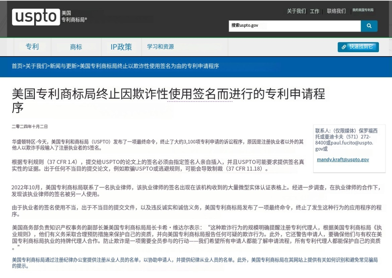The image size is (392, 278).
Task: Open the 学习和资源 menu
Action: pos(160,47)
